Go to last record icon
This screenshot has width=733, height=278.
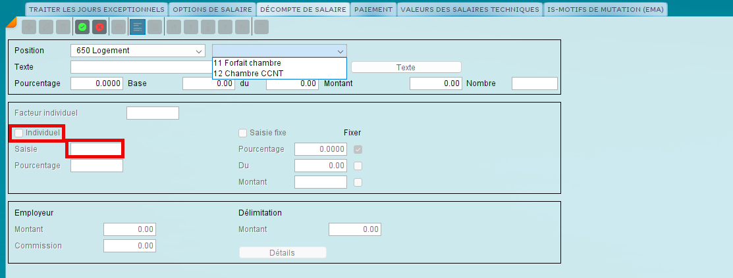(x=242, y=27)
